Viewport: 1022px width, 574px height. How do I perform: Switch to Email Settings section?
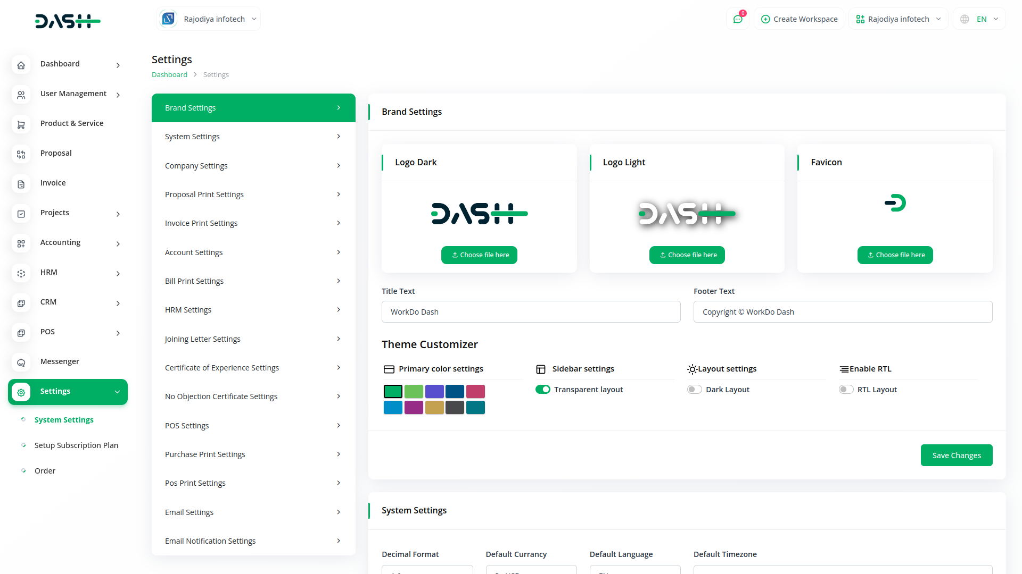(x=253, y=512)
